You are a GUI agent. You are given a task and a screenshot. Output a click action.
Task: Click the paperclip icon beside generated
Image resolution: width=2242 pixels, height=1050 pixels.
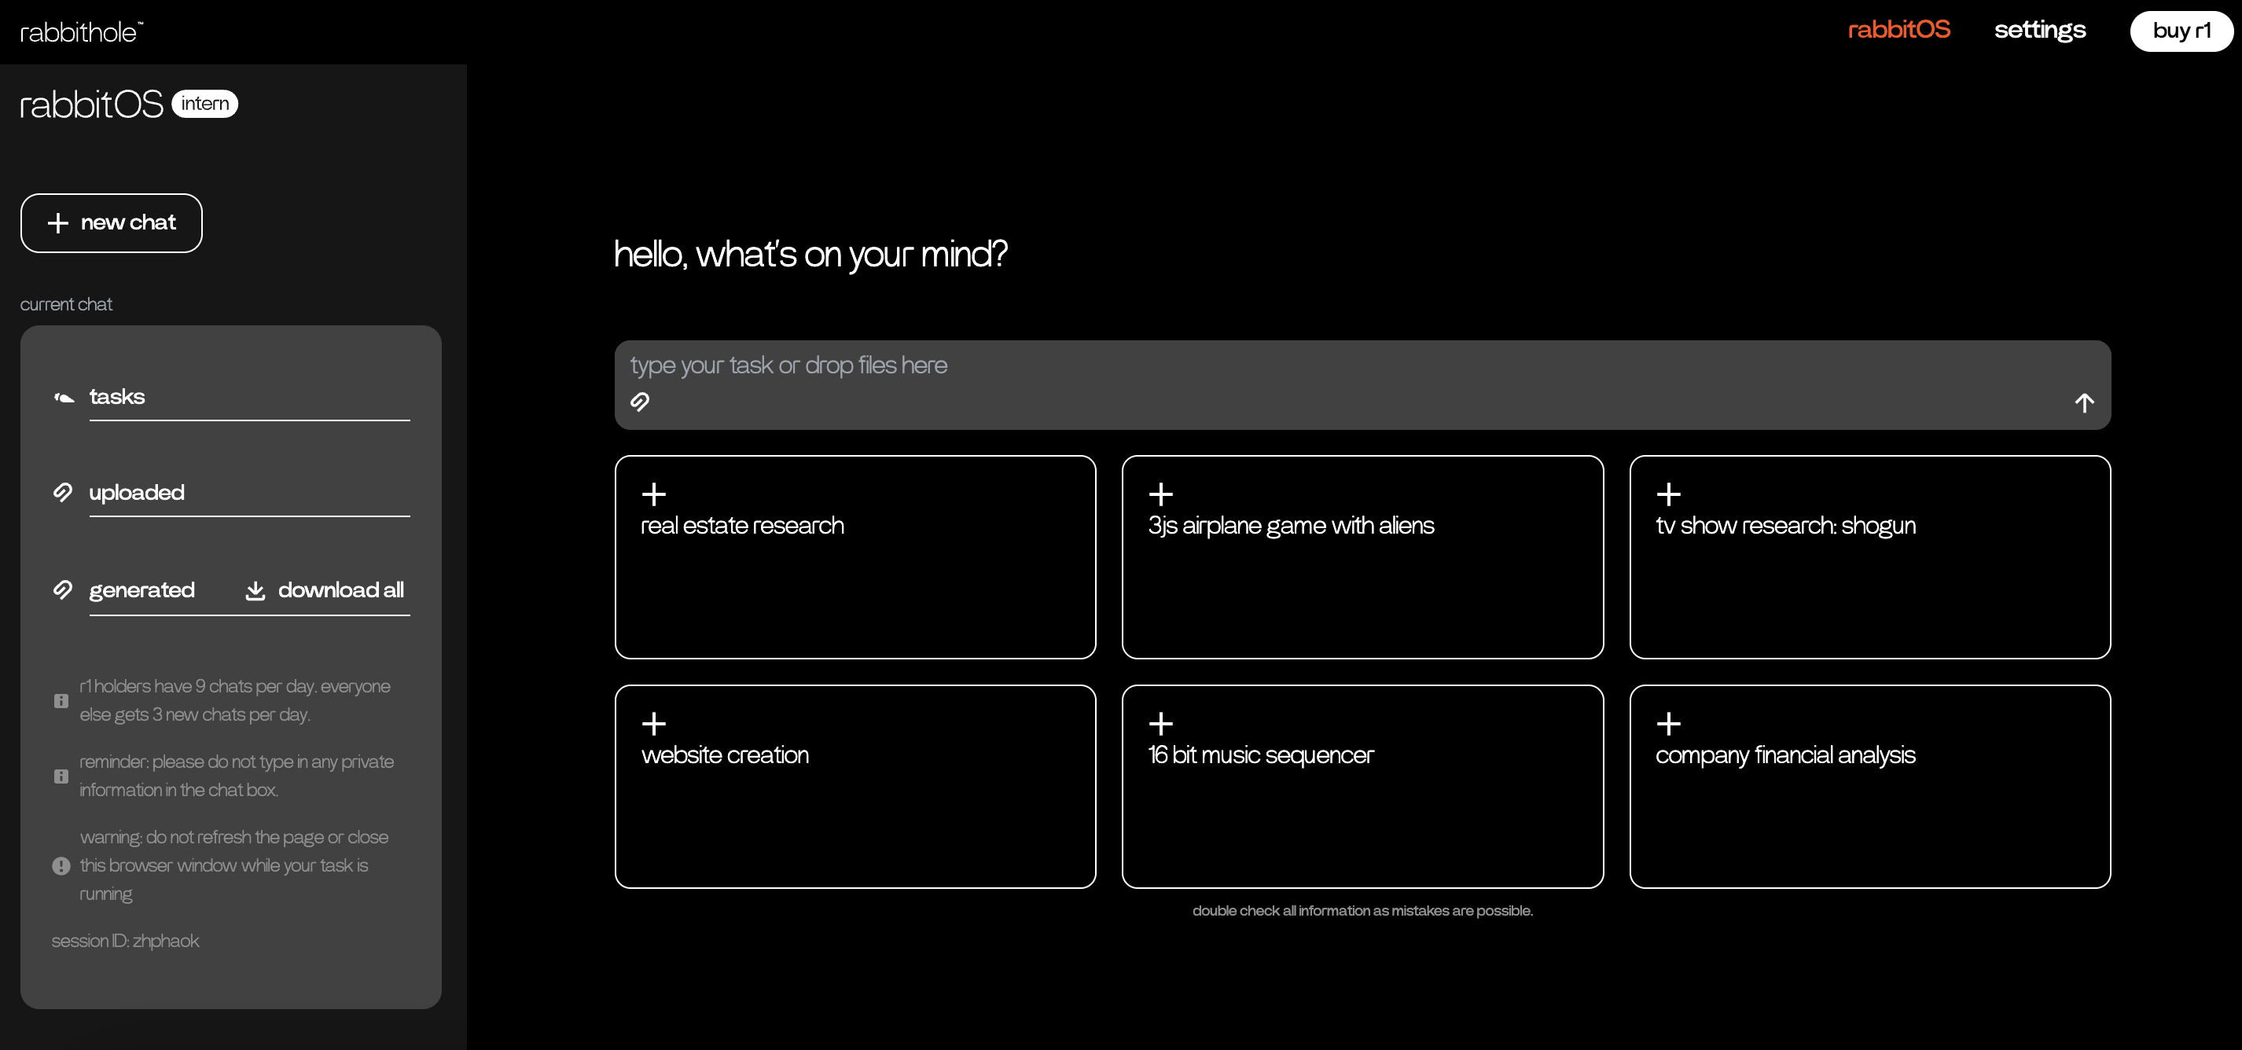(x=63, y=589)
